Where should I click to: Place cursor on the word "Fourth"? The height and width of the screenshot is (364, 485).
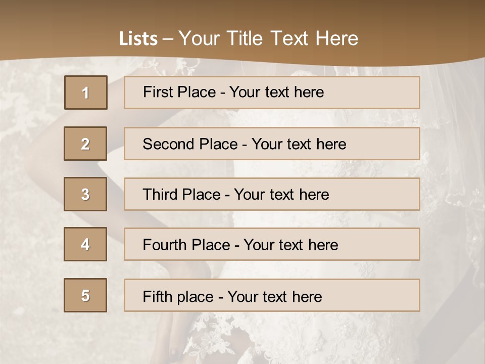[x=165, y=245]
